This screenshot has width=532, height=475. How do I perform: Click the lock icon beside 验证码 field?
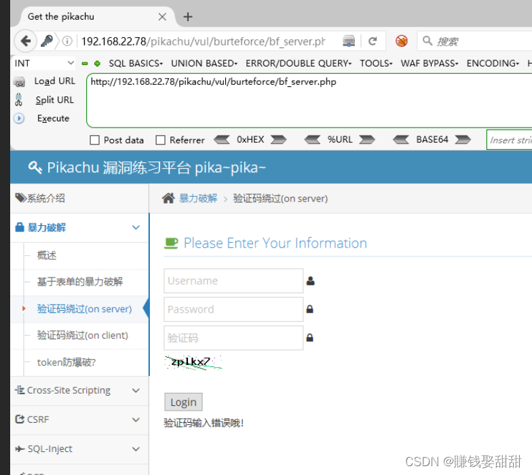pyautogui.click(x=309, y=338)
